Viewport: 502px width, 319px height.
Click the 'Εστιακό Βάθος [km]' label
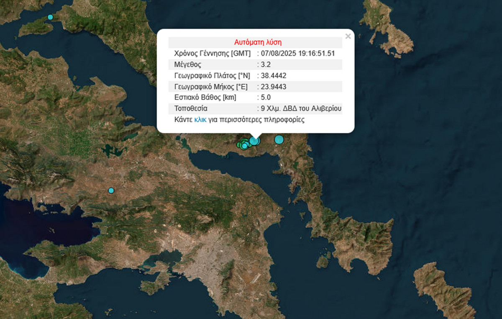[x=205, y=98]
